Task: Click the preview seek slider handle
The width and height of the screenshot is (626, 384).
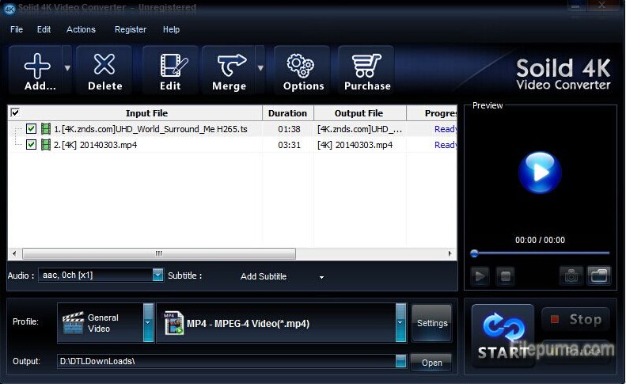Action: tap(474, 253)
